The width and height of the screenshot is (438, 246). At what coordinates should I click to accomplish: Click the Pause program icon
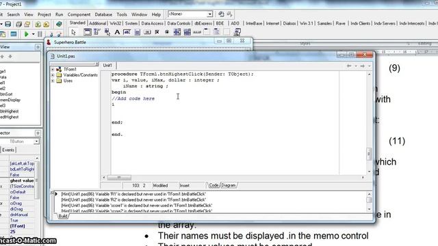tap(40, 34)
